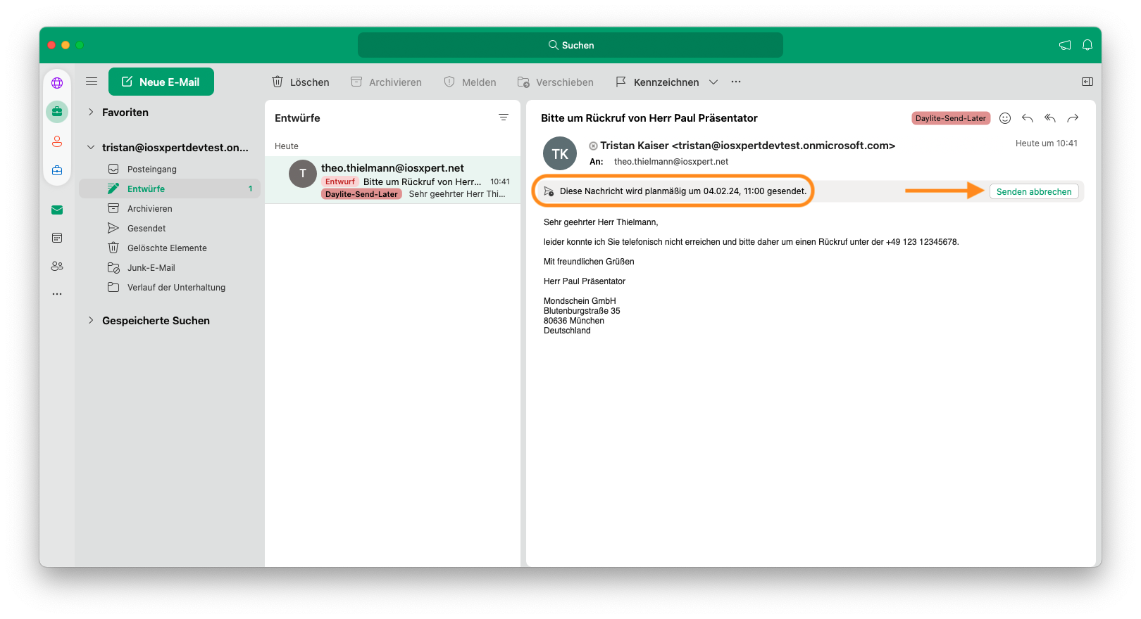
Task: Click Senden abbrechen button
Action: (1034, 191)
